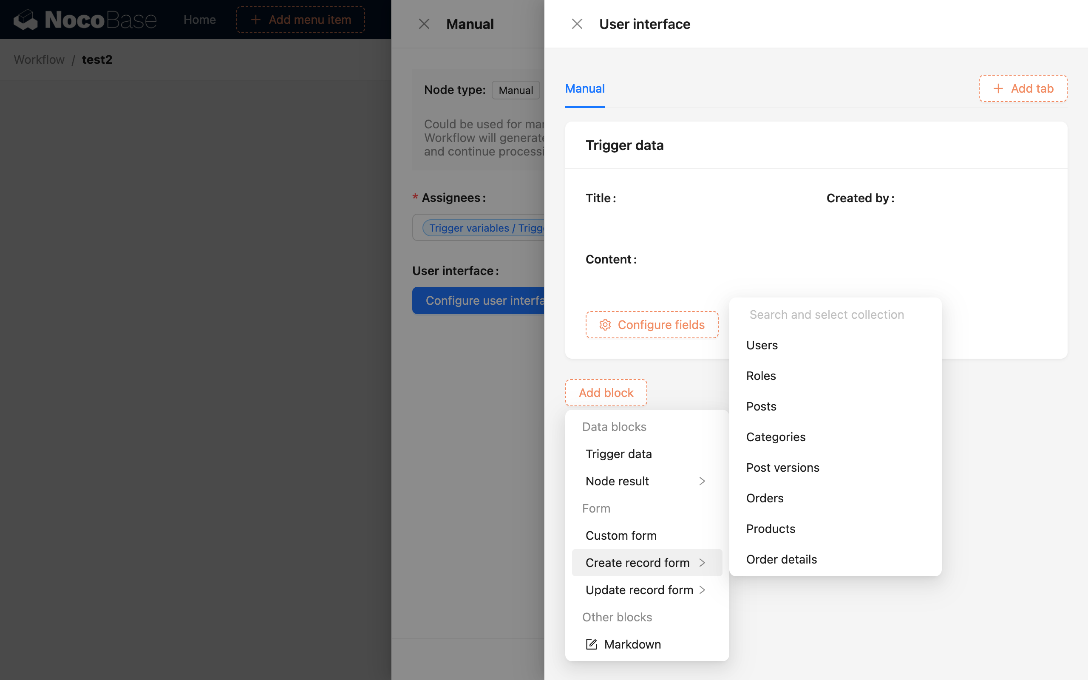This screenshot has height=680, width=1088.
Task: Close the User interface drawer
Action: pos(577,23)
